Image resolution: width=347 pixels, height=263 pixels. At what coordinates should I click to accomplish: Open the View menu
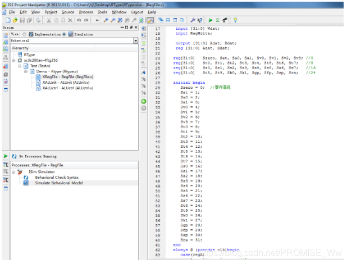35,12
